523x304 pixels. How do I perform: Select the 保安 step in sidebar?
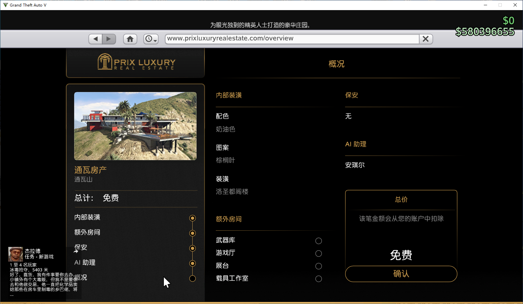coord(81,247)
